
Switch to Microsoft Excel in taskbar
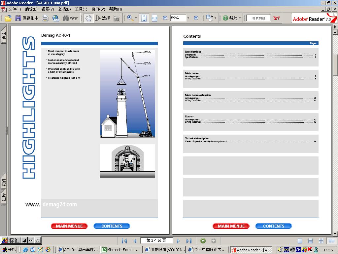pyautogui.click(x=121, y=250)
